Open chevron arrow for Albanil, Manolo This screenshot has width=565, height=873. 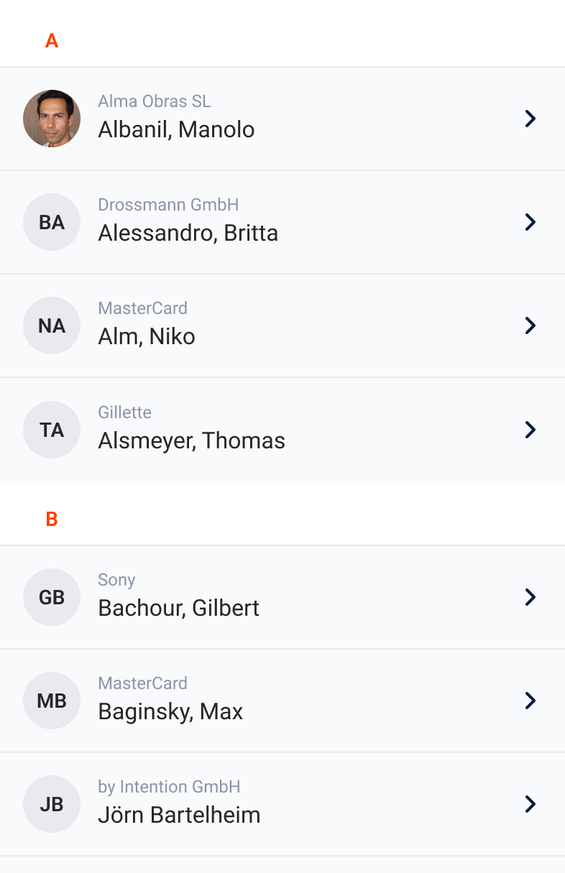(x=530, y=119)
